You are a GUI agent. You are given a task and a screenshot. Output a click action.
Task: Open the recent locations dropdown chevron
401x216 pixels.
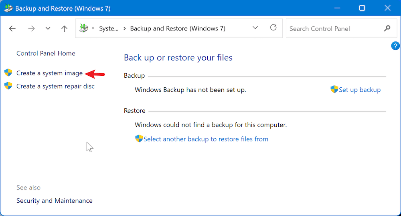click(48, 28)
